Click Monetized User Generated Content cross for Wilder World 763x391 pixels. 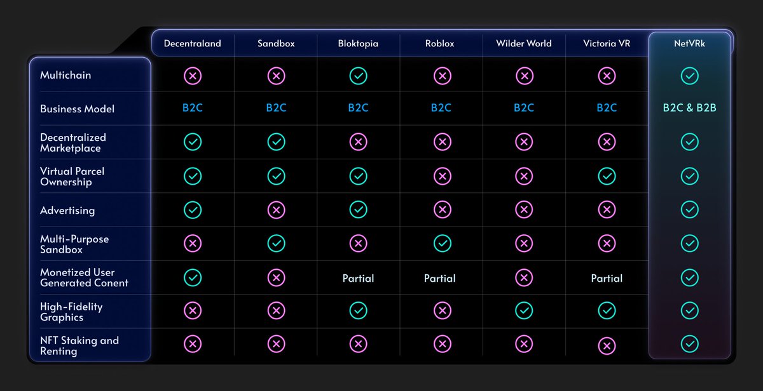524,277
